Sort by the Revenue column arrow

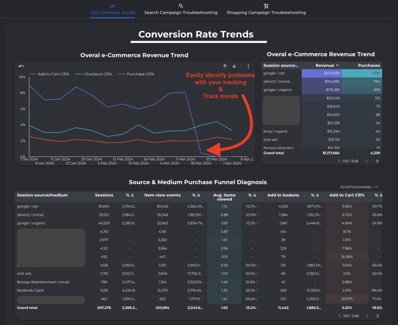point(337,65)
